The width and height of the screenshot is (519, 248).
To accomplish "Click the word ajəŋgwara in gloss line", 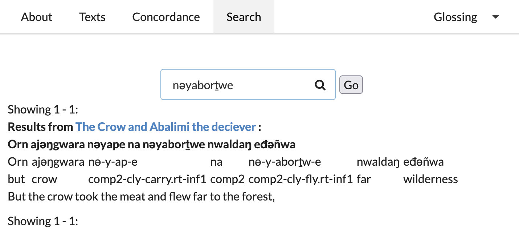I will click(58, 162).
